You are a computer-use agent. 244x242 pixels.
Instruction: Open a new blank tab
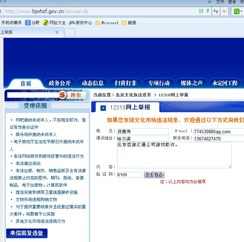(70, 32)
